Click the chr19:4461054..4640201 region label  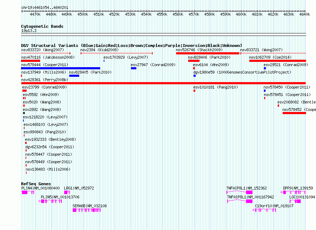[x=45, y=7]
